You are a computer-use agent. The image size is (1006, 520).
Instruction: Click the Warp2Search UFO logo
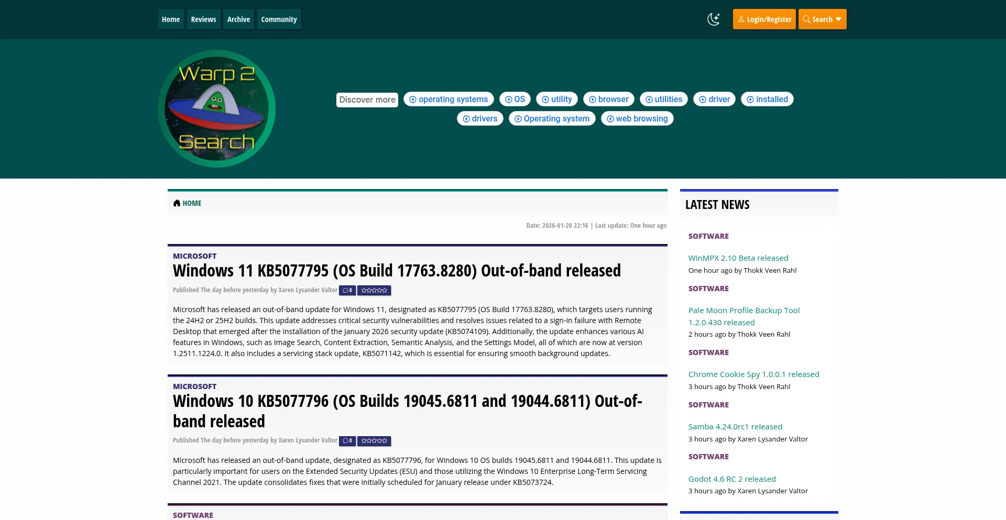tap(216, 109)
